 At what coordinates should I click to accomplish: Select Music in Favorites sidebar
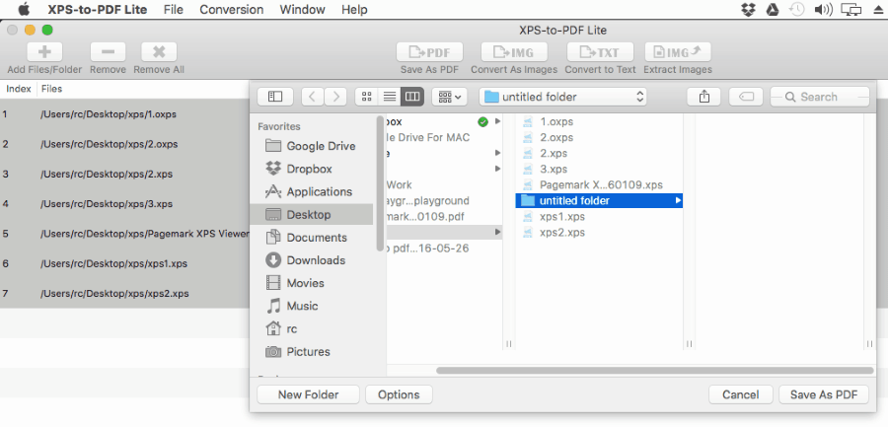click(311, 306)
